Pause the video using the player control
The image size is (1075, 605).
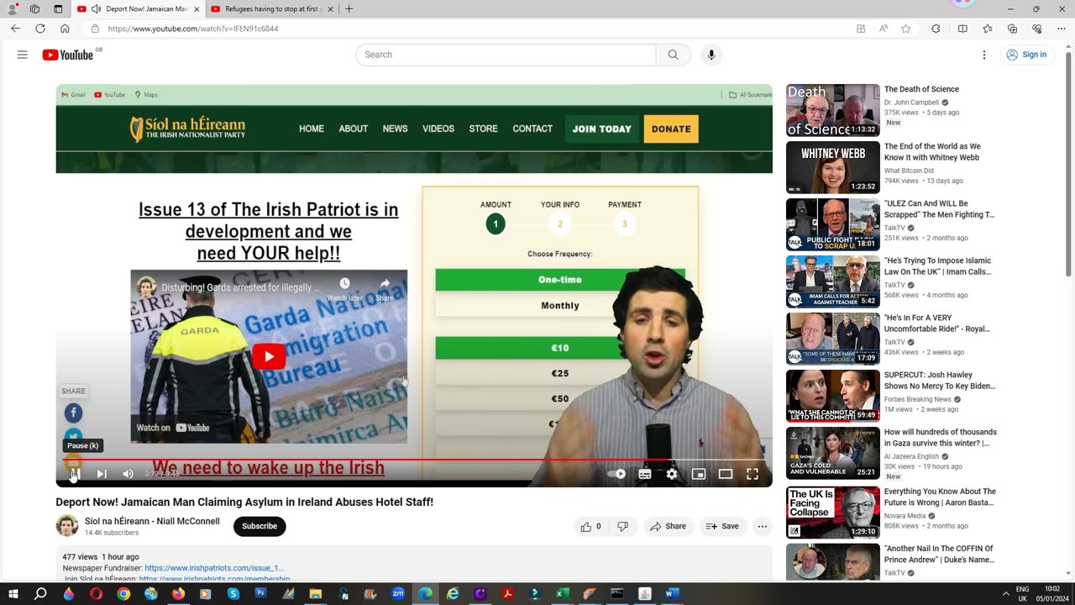tap(73, 474)
